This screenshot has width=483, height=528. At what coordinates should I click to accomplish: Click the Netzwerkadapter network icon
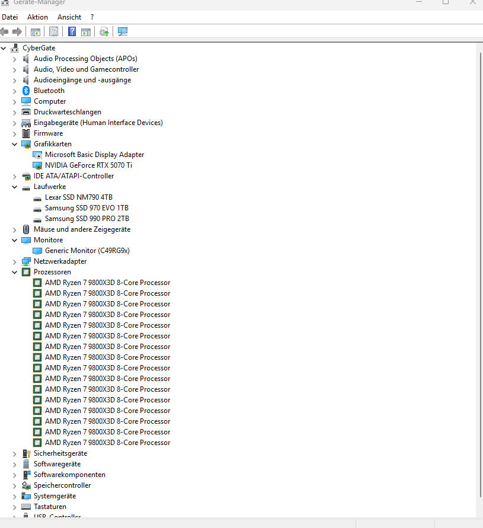[x=26, y=261]
